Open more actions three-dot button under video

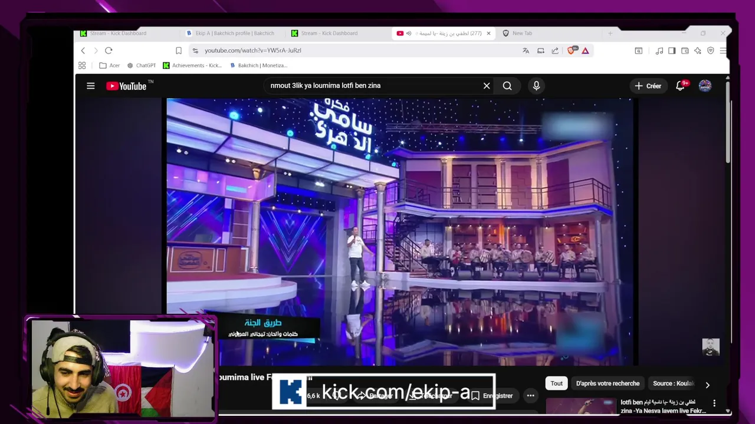(x=531, y=396)
